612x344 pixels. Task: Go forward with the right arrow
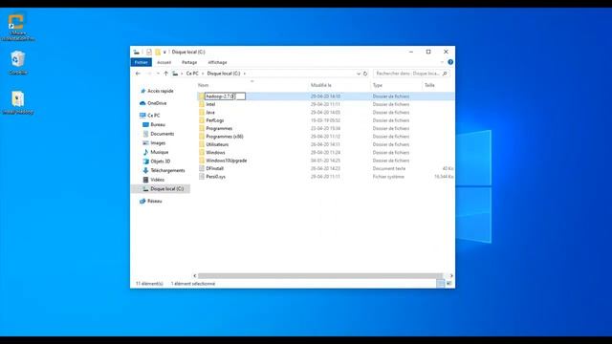[x=149, y=74]
